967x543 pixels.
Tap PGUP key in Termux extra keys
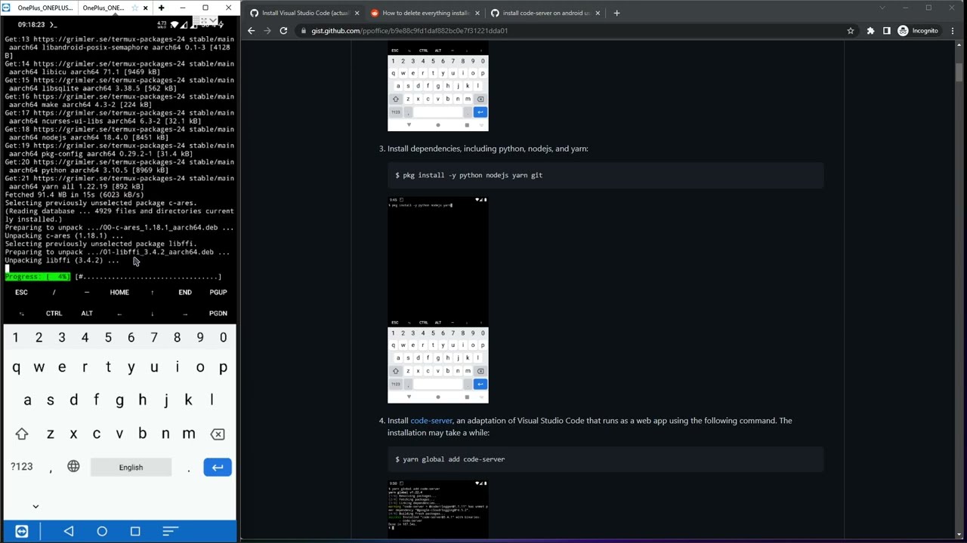(218, 293)
